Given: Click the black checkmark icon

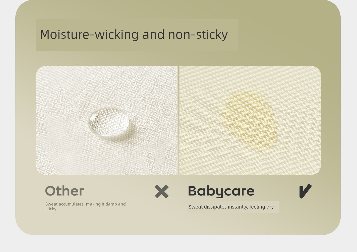Looking at the screenshot, I should [x=305, y=191].
